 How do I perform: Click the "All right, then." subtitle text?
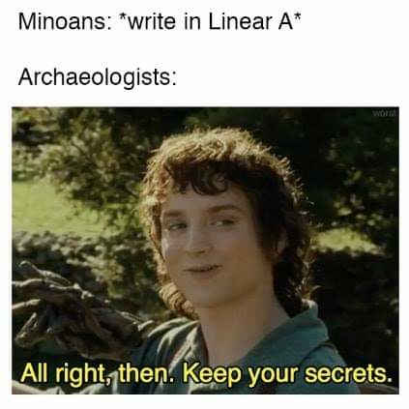click(99, 374)
